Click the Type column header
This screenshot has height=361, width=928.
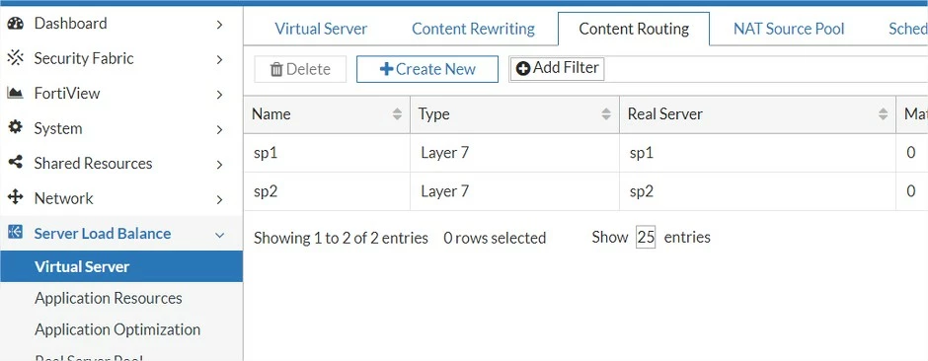coord(514,114)
